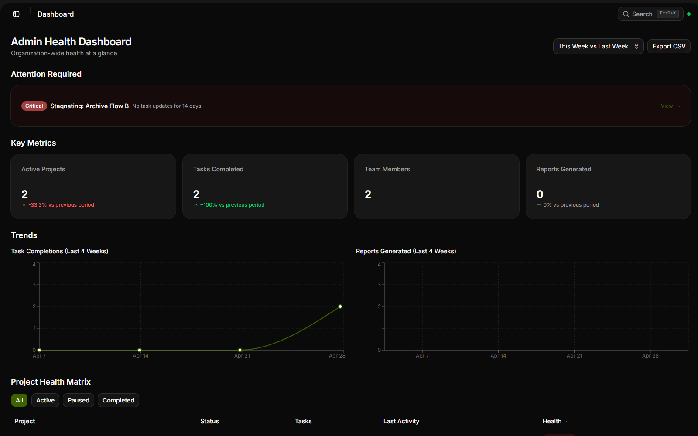The width and height of the screenshot is (698, 436).
Task: Click the green up-trend arrow in Tasks Completed
Action: pyautogui.click(x=196, y=205)
